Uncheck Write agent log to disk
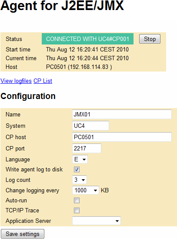The width and height of the screenshot is (177, 239). tap(77, 169)
